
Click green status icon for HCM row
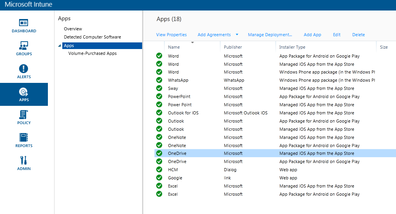pos(159,169)
